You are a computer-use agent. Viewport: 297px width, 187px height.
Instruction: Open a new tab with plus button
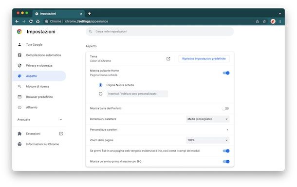click(x=90, y=14)
